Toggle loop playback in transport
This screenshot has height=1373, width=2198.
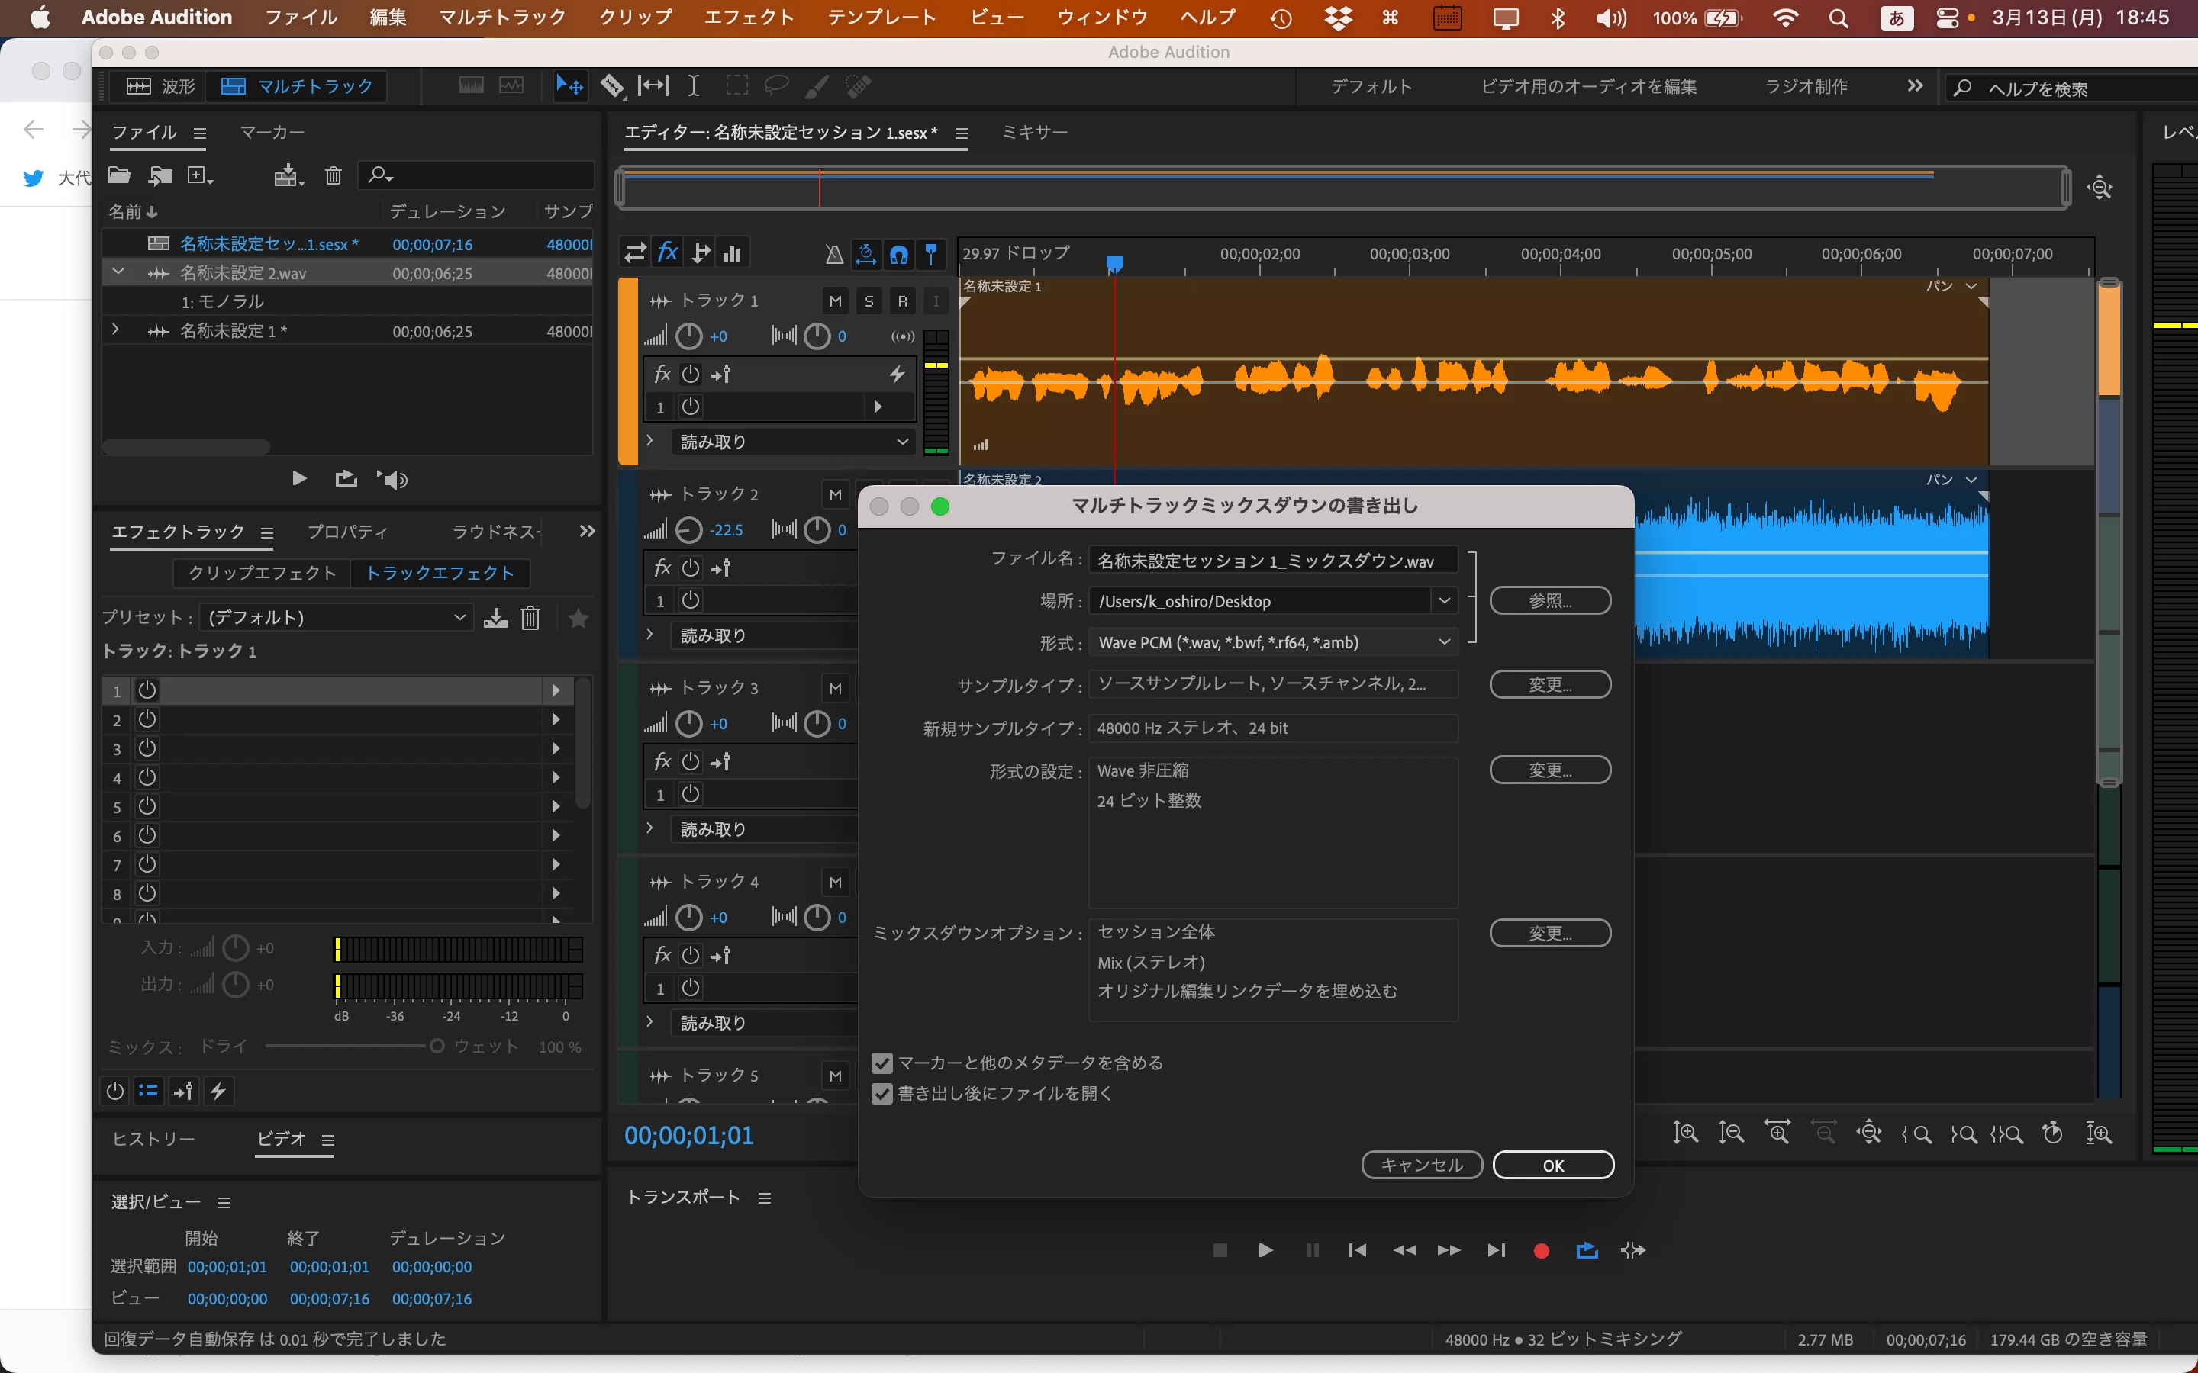pos(1587,1250)
